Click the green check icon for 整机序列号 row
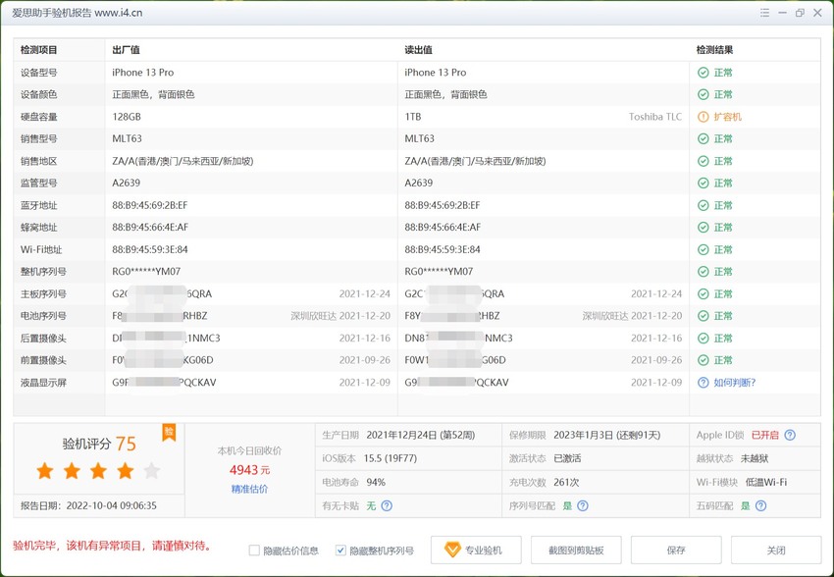This screenshot has width=834, height=577. tap(704, 272)
